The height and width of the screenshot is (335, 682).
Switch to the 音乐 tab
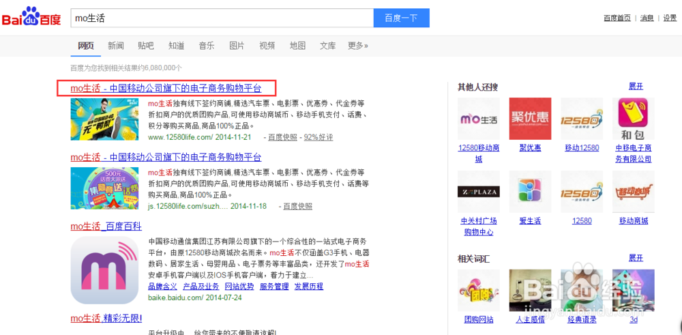[207, 46]
